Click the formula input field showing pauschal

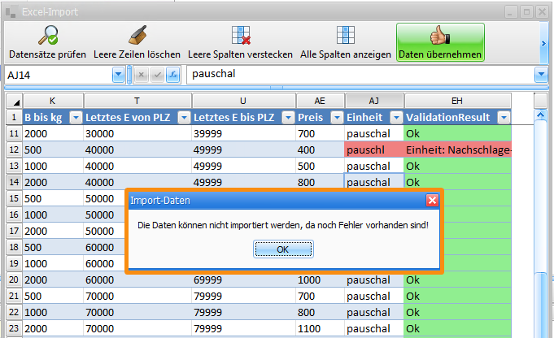coord(360,75)
